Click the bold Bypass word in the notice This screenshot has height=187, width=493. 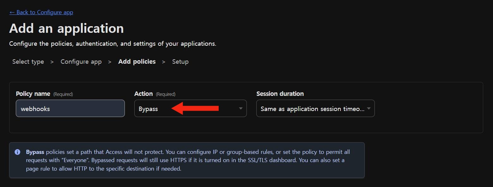point(35,152)
